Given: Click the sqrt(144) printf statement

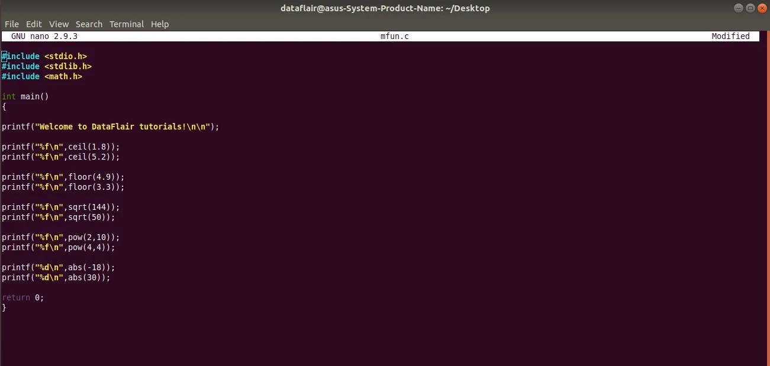Looking at the screenshot, I should 59,206.
